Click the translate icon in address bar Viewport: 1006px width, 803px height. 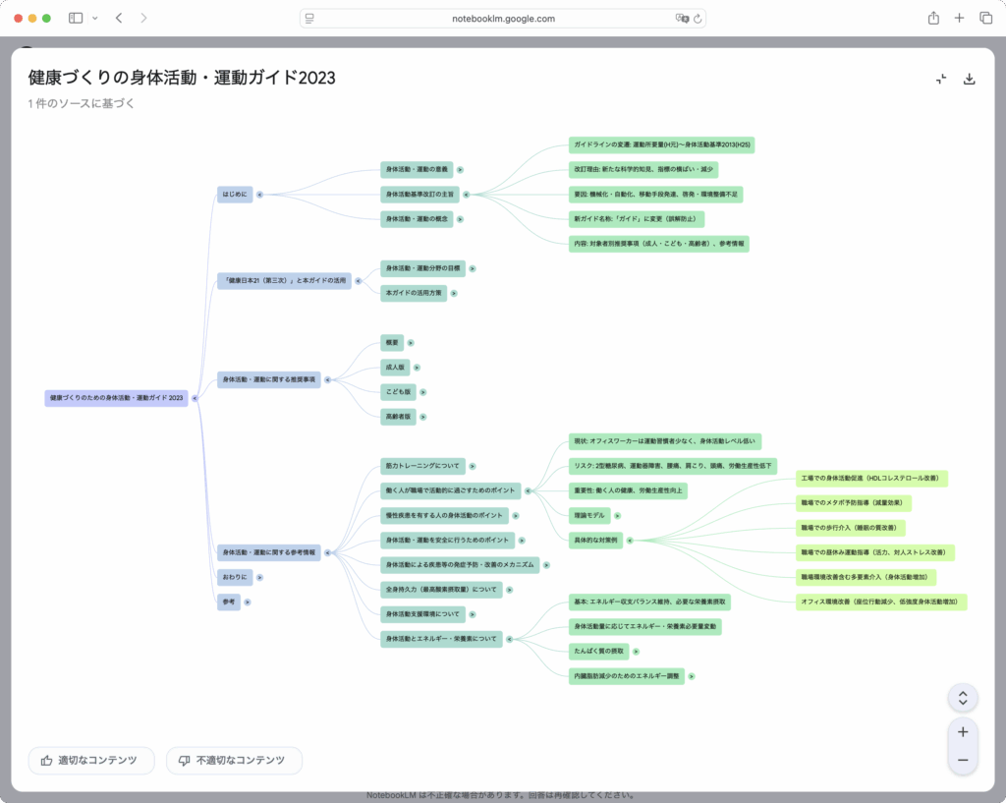(681, 19)
